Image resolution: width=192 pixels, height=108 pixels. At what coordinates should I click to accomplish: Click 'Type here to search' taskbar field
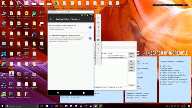[22, 106]
